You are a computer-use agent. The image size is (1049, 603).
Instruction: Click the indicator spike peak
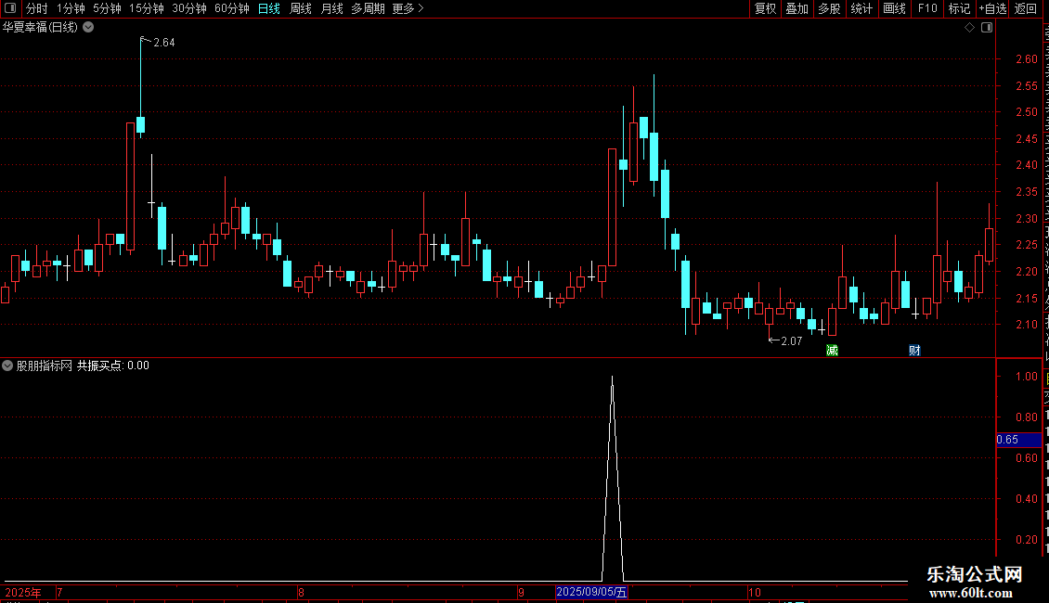pyautogui.click(x=612, y=378)
